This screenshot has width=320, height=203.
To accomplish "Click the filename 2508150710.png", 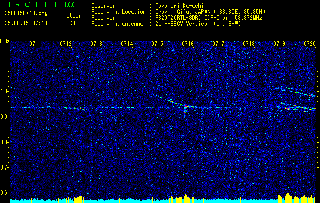I will click(x=26, y=14).
